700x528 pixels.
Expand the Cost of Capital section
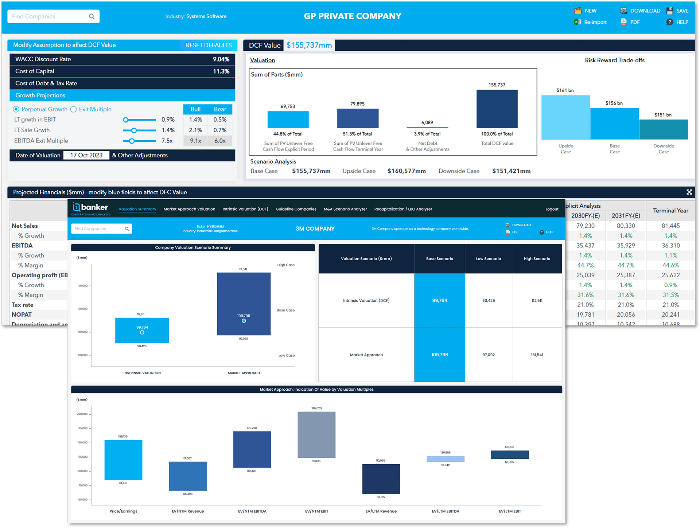point(122,71)
